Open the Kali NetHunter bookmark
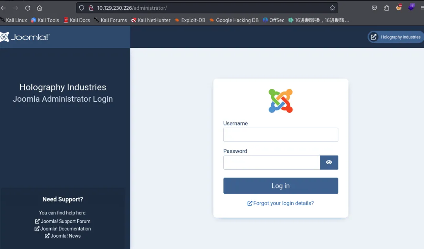 (151, 20)
